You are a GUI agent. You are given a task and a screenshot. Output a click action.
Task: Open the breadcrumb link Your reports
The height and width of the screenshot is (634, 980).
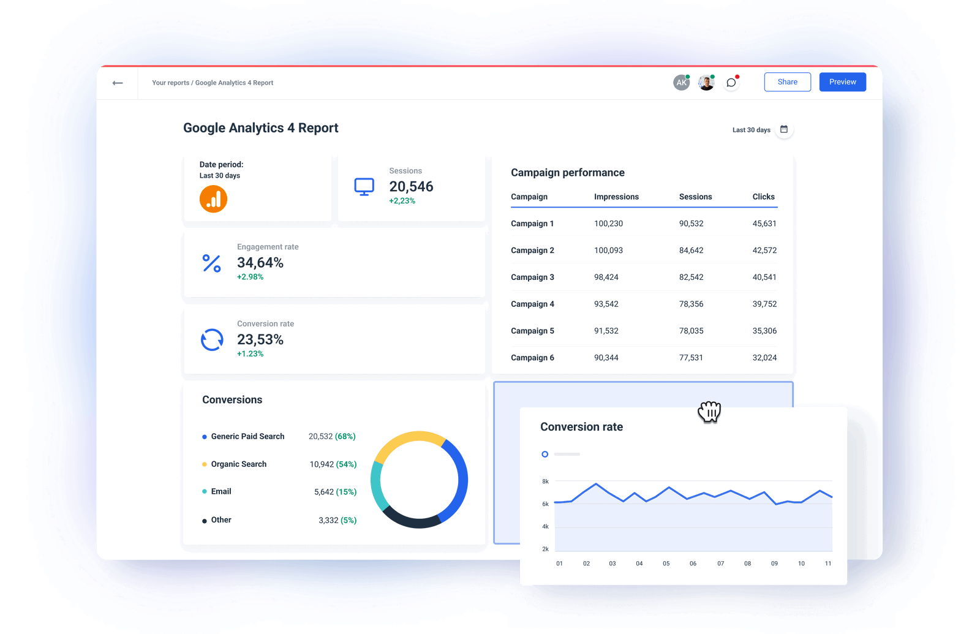[x=170, y=82]
